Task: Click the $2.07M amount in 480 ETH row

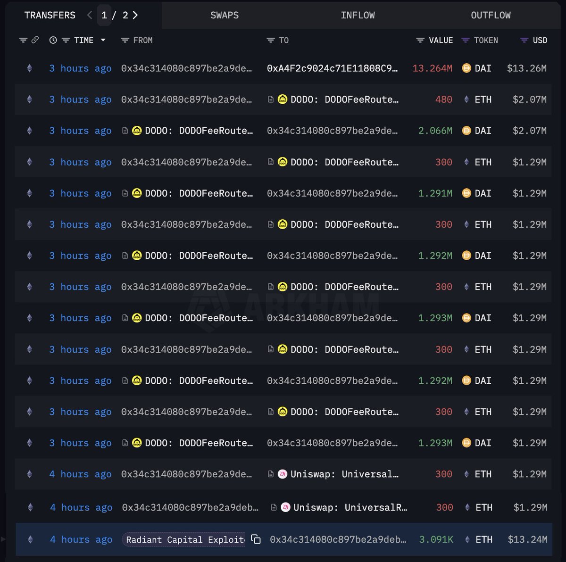Action: 530,99
